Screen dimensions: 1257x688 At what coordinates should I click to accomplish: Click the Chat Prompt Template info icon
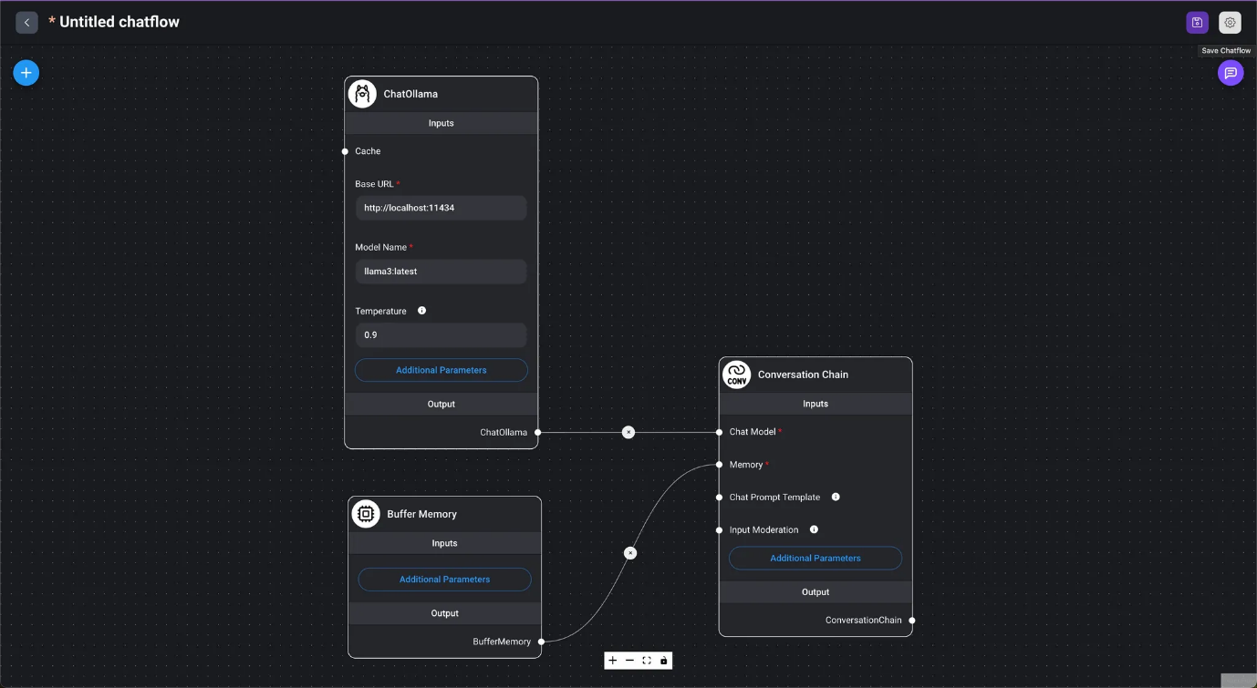pos(836,497)
